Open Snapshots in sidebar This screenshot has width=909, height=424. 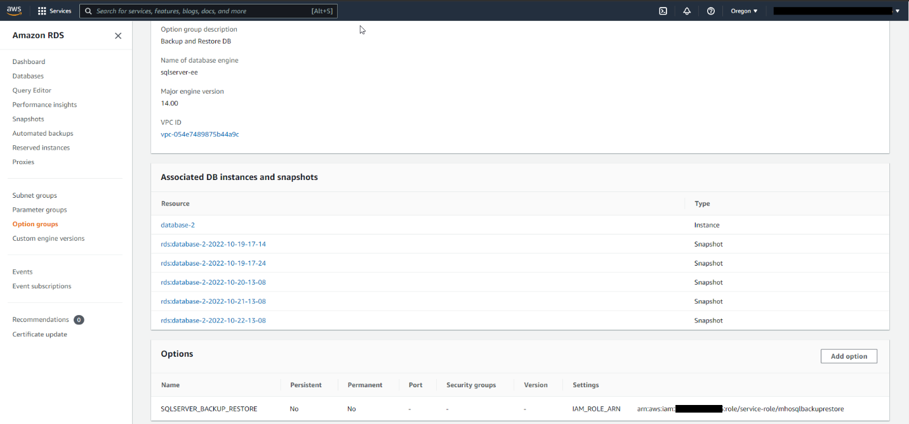coord(28,119)
